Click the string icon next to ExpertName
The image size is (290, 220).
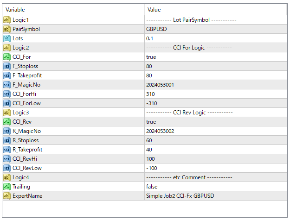(6, 196)
